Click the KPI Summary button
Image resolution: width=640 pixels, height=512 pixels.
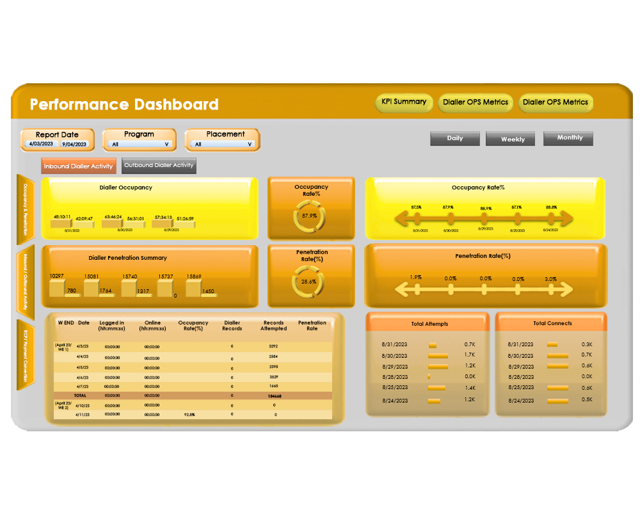pos(404,102)
